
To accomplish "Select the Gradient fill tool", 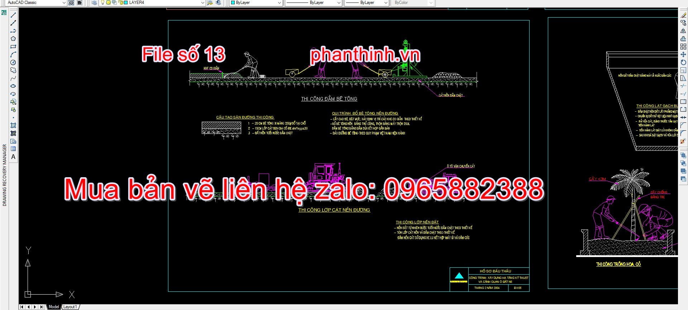I will pos(13,133).
